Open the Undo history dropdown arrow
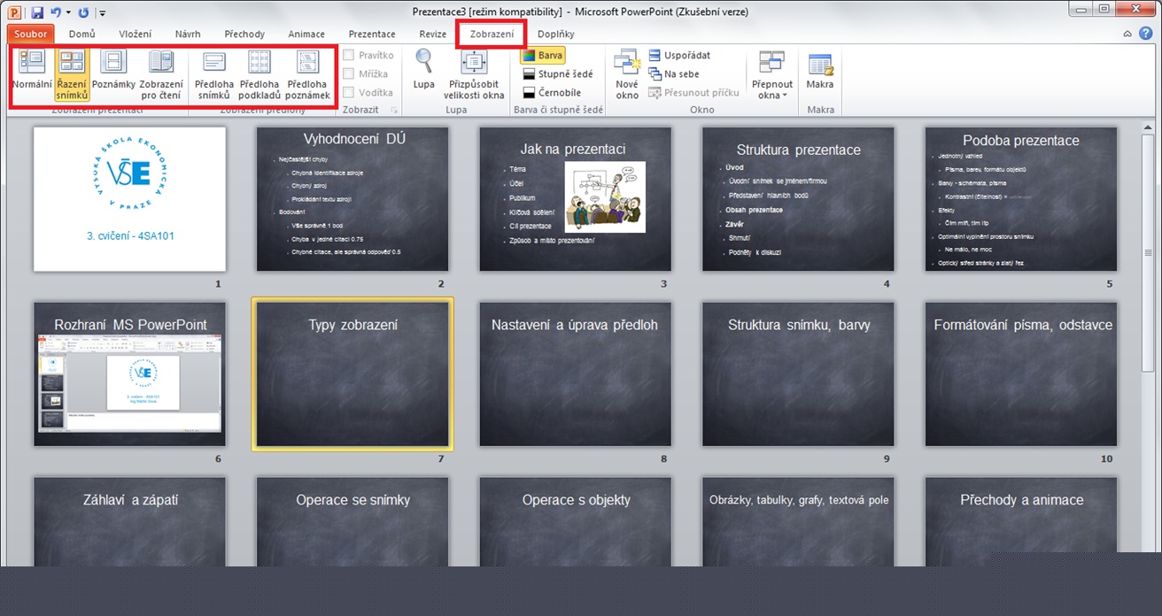This screenshot has width=1162, height=616. tap(67, 12)
